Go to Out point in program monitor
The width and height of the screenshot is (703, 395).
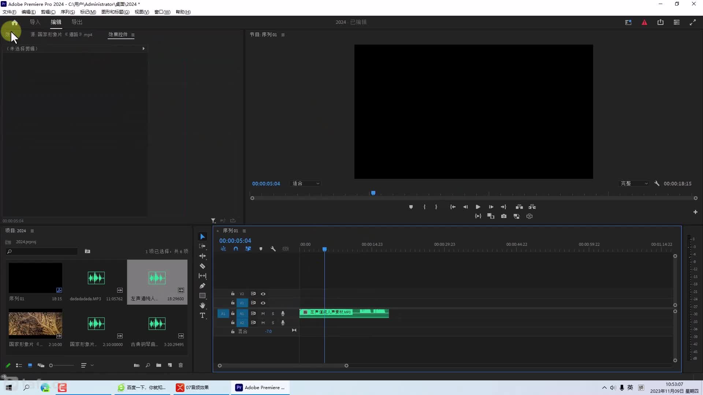[503, 207]
